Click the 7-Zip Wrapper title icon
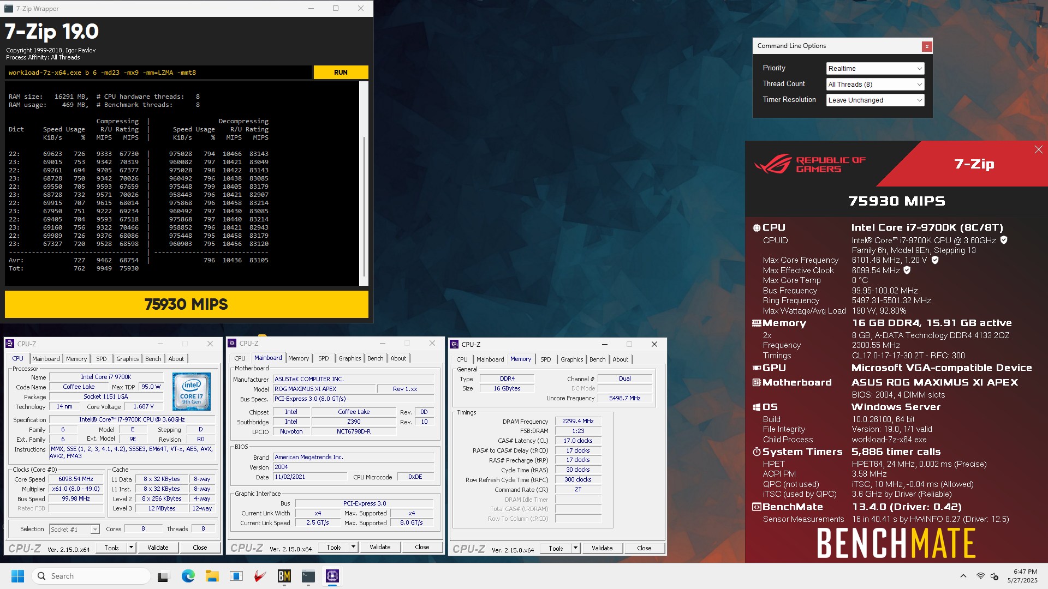 click(9, 8)
